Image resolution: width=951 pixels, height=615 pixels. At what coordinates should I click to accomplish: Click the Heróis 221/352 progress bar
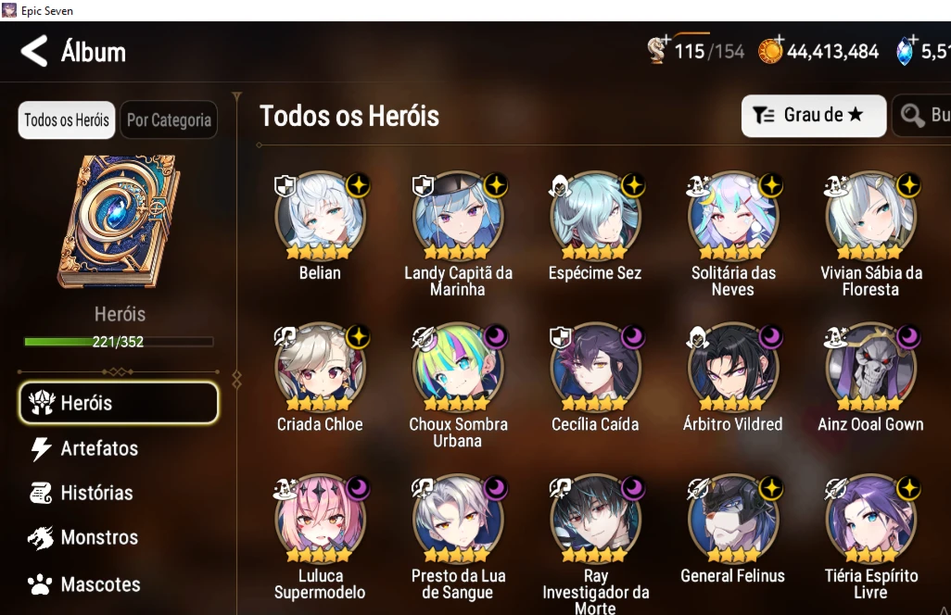click(x=119, y=342)
